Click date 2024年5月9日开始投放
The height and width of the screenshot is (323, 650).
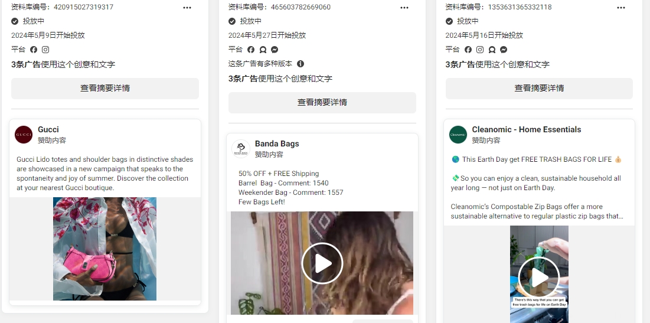coord(48,35)
